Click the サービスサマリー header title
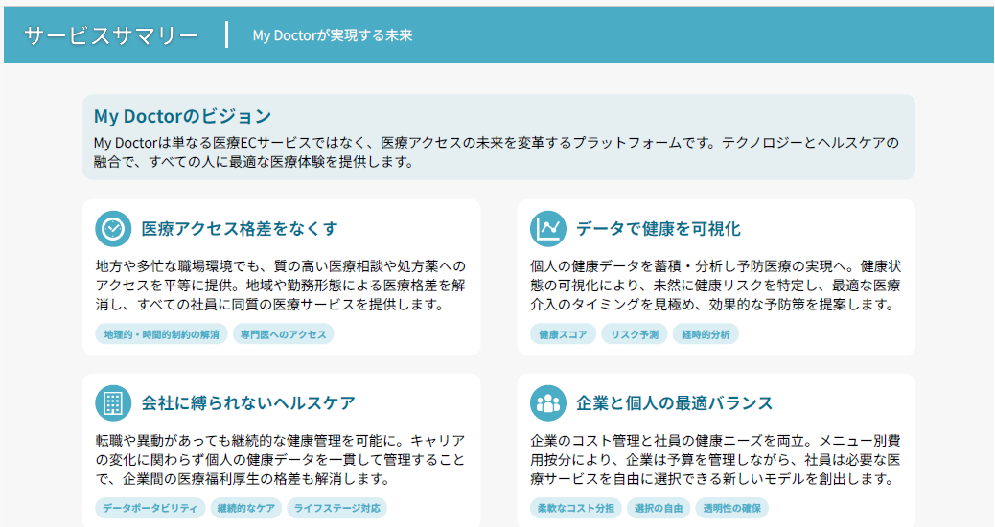 pos(111,35)
